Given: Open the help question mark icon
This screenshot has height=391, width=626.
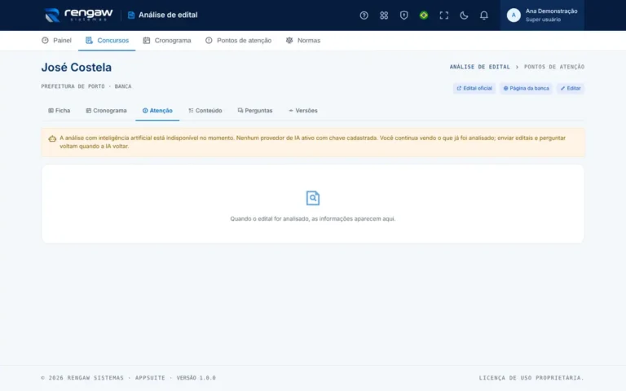Looking at the screenshot, I should coord(364,15).
